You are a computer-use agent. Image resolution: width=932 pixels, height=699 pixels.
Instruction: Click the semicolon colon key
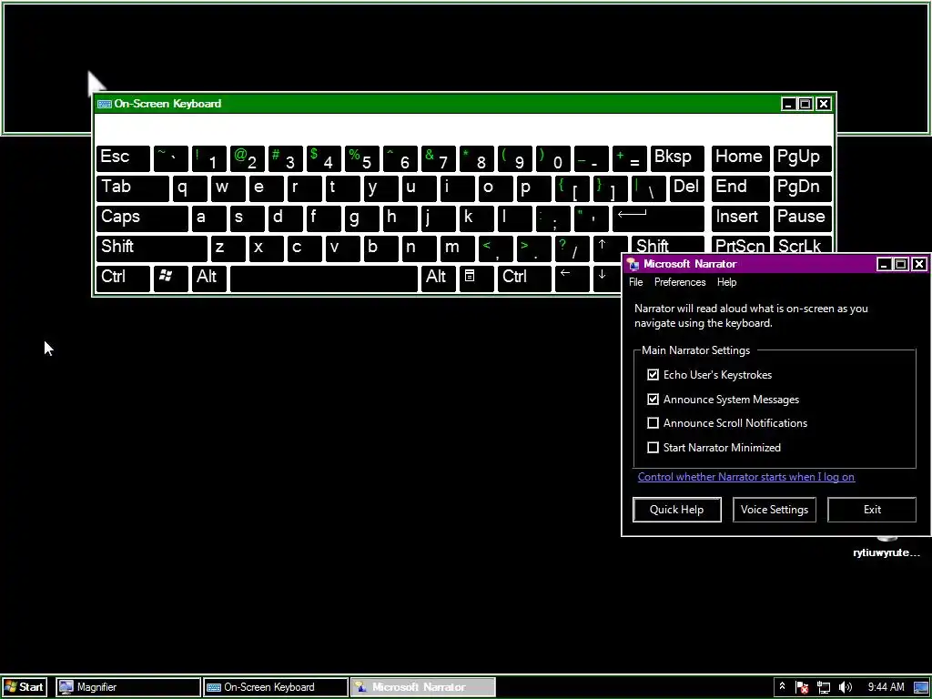(552, 218)
